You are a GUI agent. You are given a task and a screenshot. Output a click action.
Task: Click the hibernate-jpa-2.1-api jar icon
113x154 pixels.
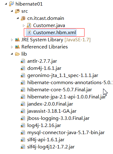tap(23, 97)
